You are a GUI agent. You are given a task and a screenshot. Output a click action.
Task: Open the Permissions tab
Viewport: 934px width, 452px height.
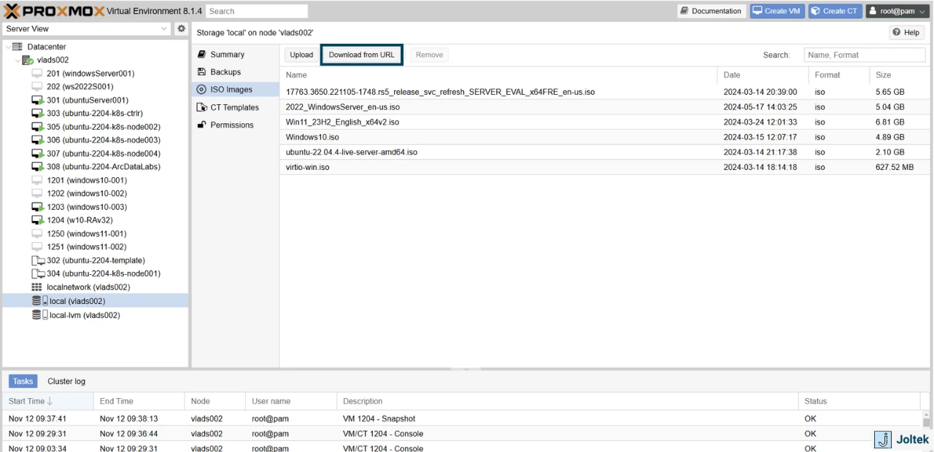[235, 125]
